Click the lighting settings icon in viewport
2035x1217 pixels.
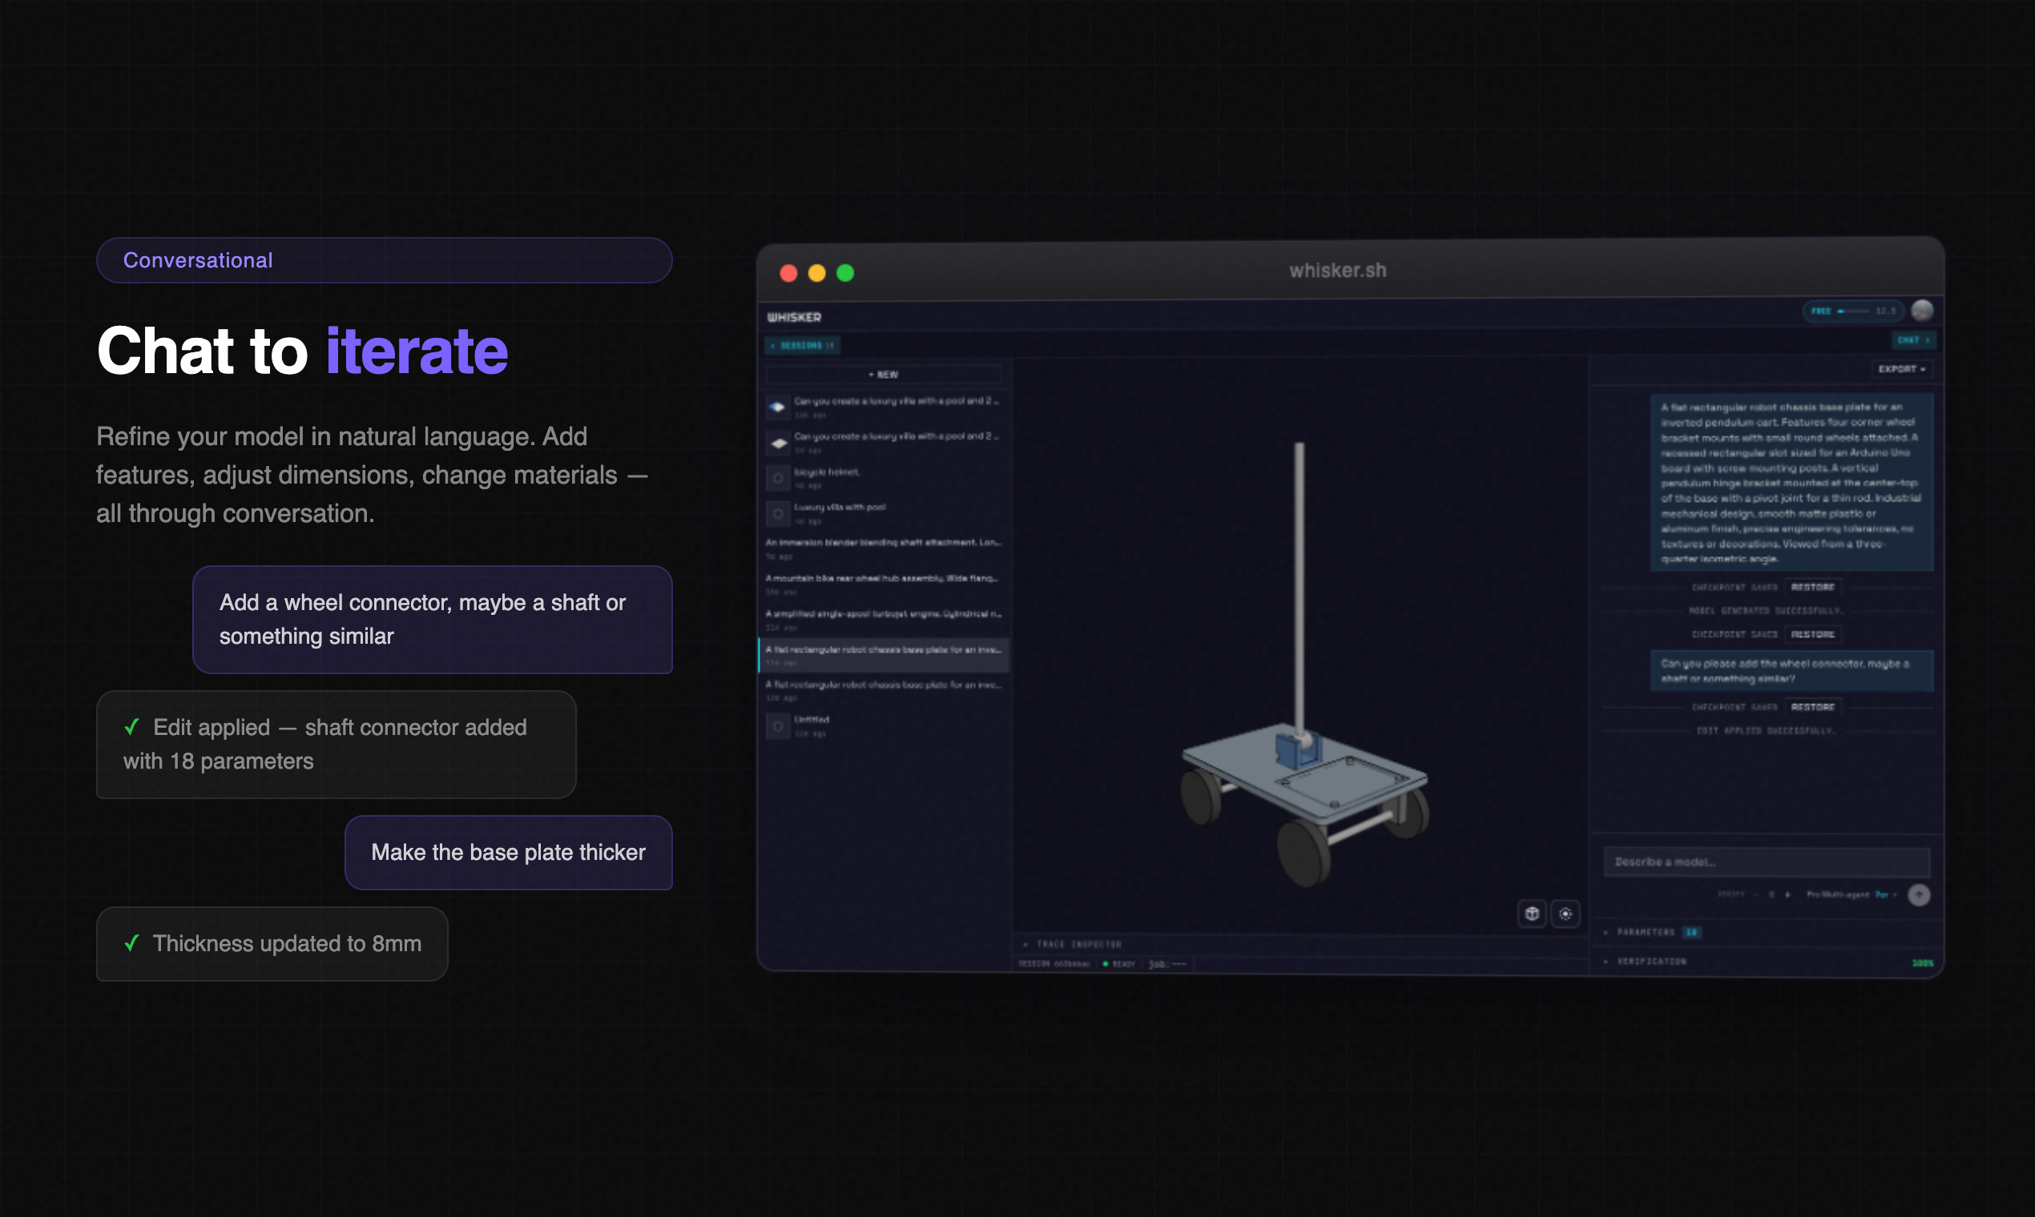tap(1565, 913)
